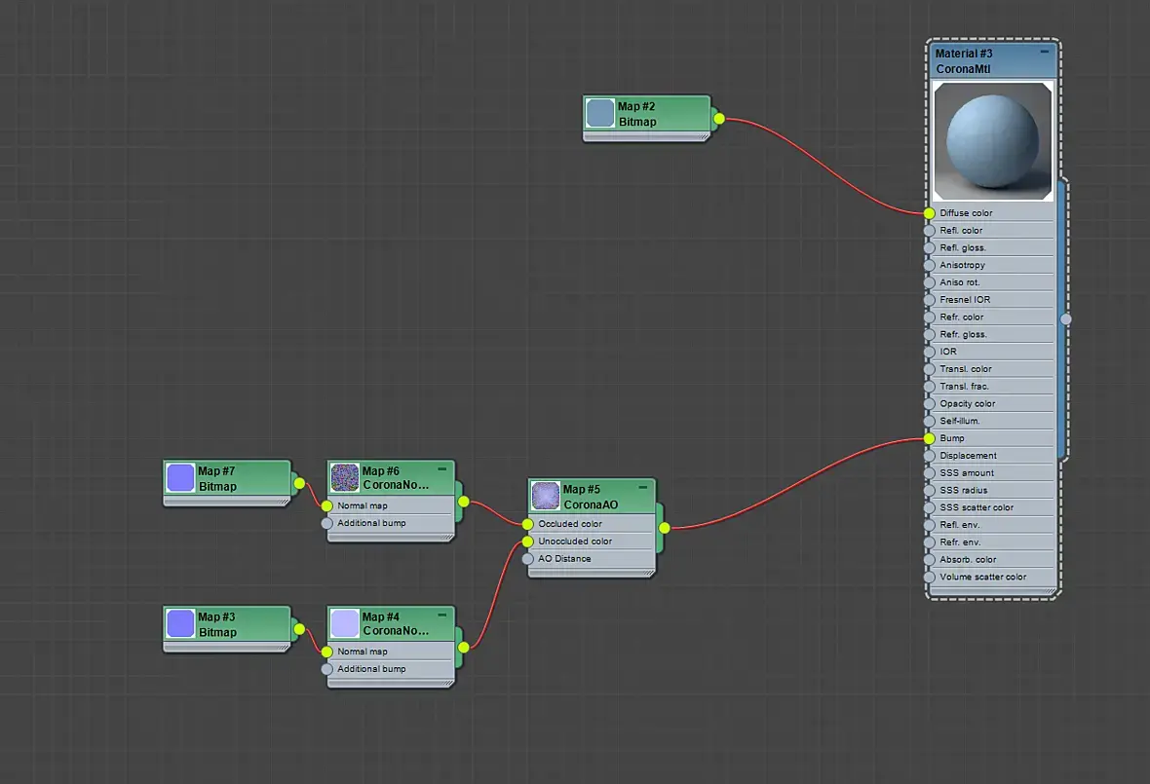Collapse the Map #5 CoronaAO node
Image resolution: width=1150 pixels, height=784 pixels.
643,487
